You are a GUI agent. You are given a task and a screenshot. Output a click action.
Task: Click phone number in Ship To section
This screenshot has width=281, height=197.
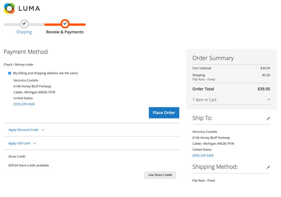click(x=203, y=156)
